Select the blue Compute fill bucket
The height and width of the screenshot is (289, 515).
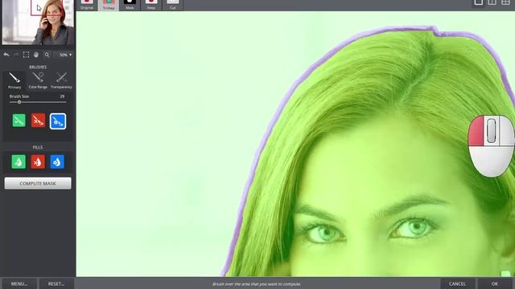click(x=57, y=162)
